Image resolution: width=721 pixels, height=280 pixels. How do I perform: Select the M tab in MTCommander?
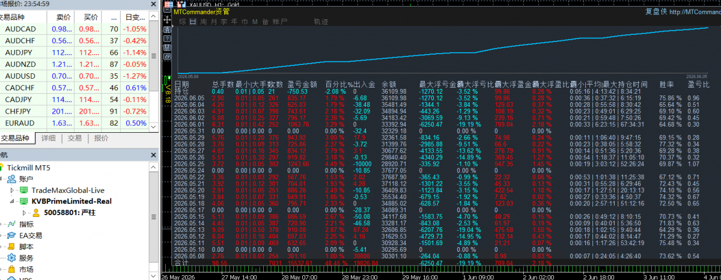point(255,22)
